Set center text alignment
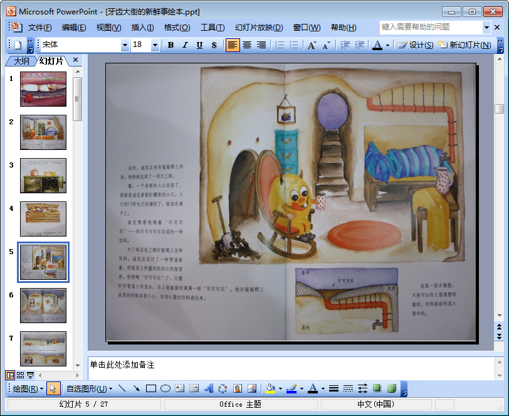Image resolution: width=509 pixels, height=416 pixels. [247, 45]
